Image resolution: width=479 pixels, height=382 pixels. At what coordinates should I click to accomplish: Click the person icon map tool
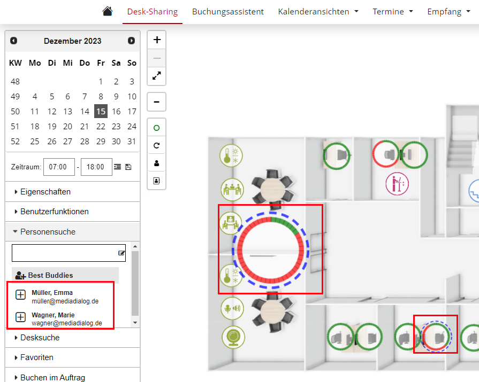[x=157, y=163]
